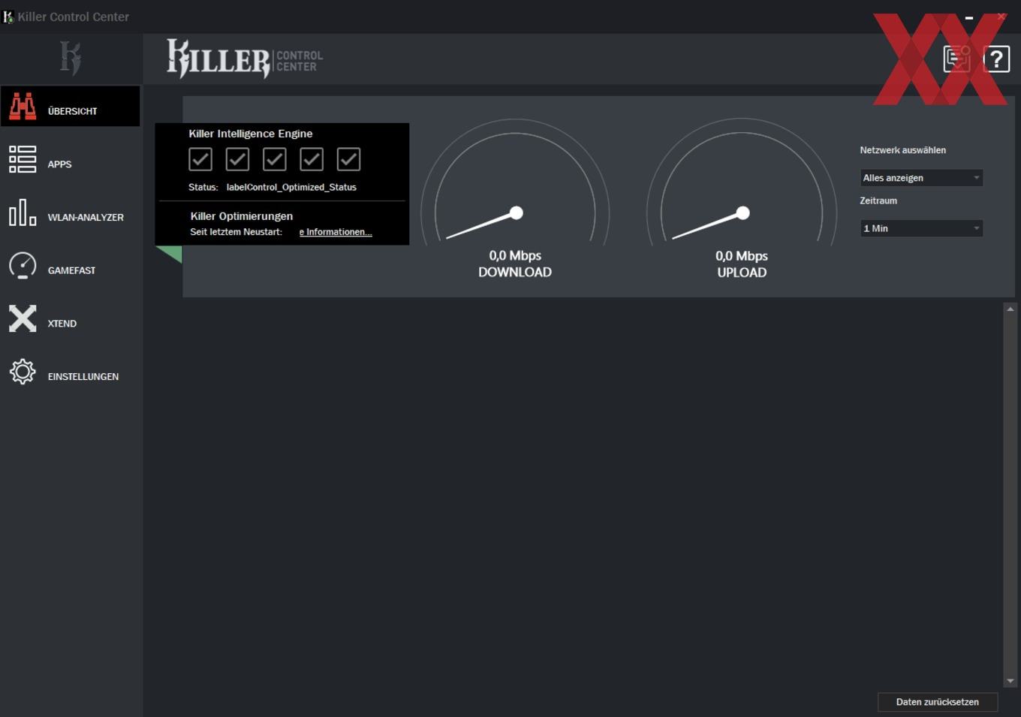Minimize the Killer Control Center window
Viewport: 1021px width, 717px height.
(969, 17)
